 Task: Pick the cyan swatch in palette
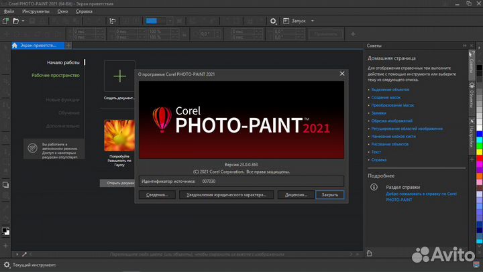(480, 140)
